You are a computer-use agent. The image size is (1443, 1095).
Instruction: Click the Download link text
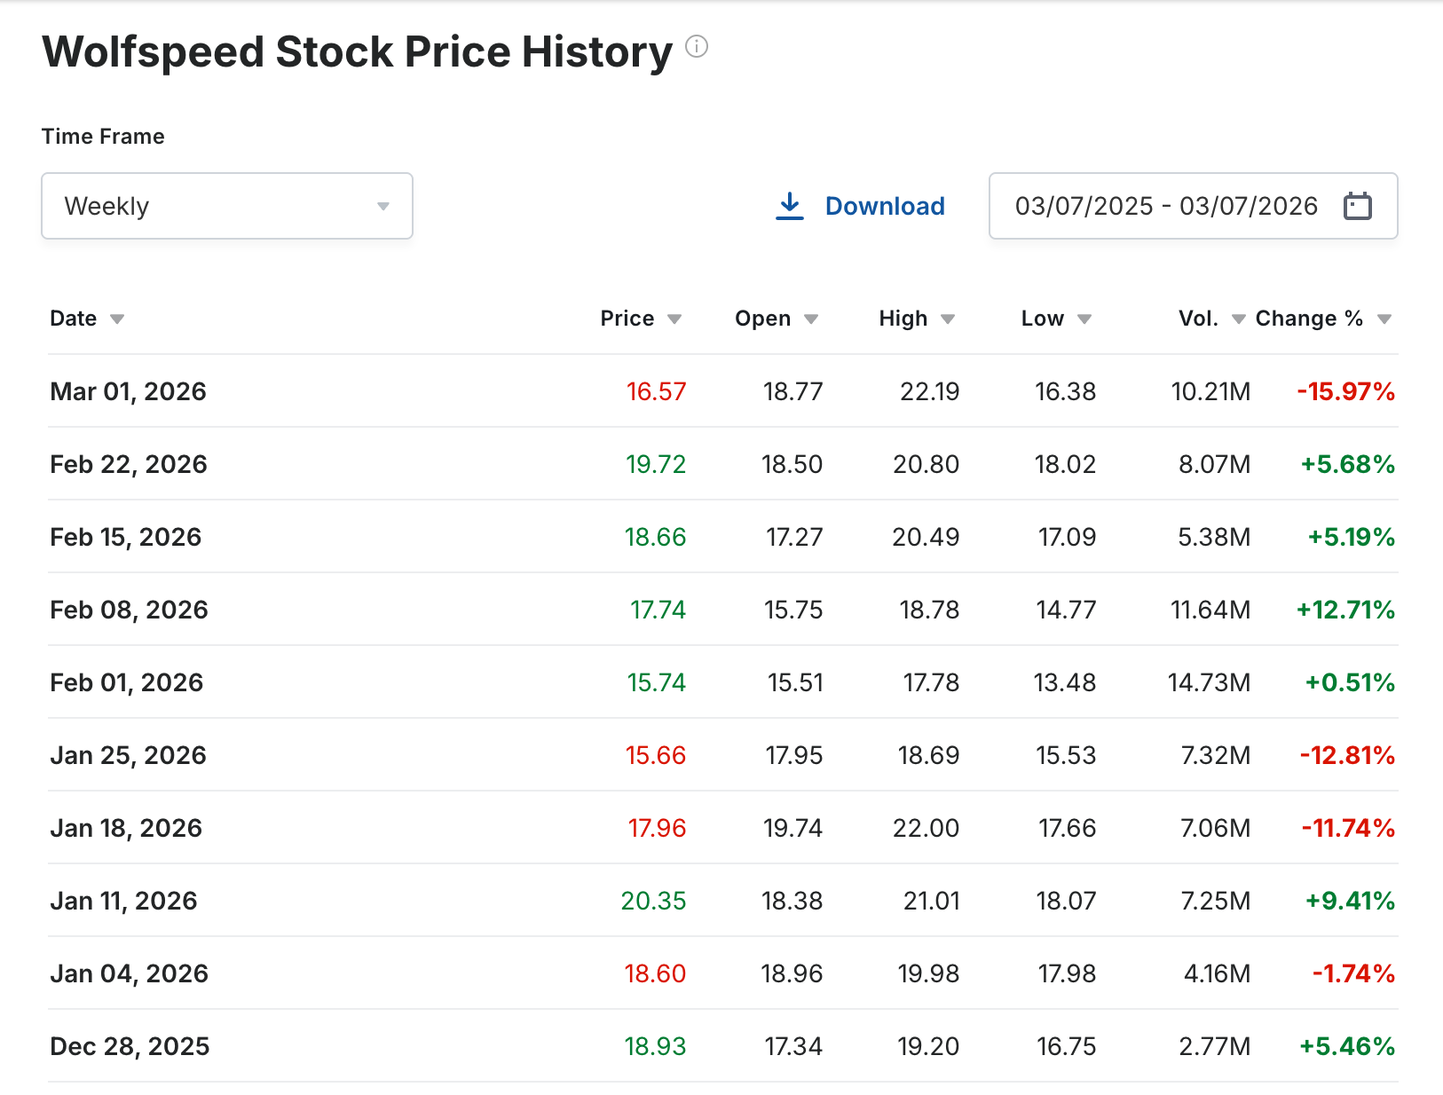click(x=885, y=206)
